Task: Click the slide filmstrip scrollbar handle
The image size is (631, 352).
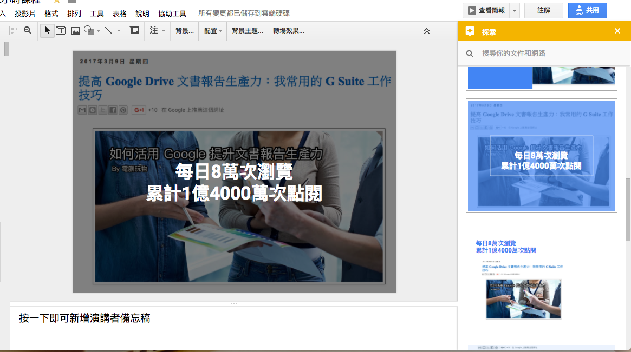Action: 6,49
